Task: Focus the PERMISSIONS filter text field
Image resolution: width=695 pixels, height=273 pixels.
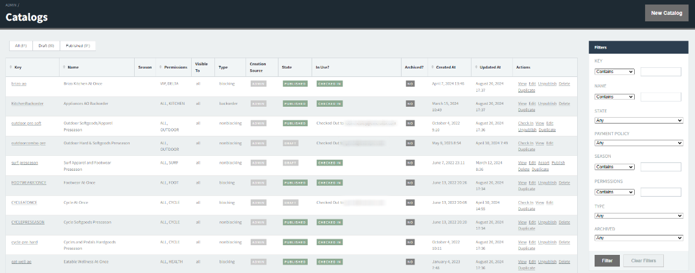Action: pyautogui.click(x=661, y=192)
